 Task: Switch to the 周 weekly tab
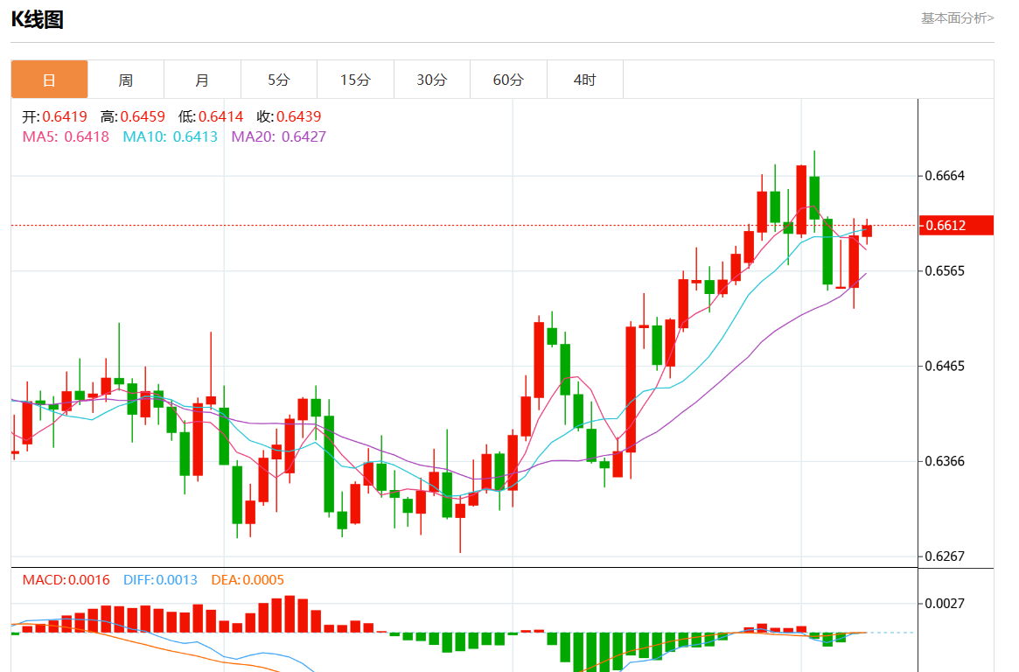(126, 80)
